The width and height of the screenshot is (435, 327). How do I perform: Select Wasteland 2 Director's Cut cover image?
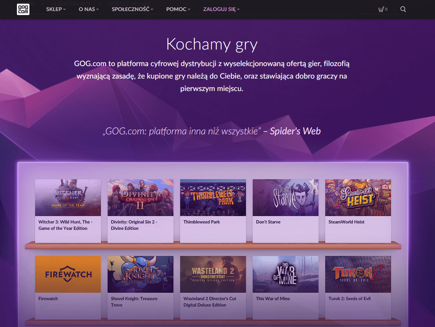click(x=213, y=274)
